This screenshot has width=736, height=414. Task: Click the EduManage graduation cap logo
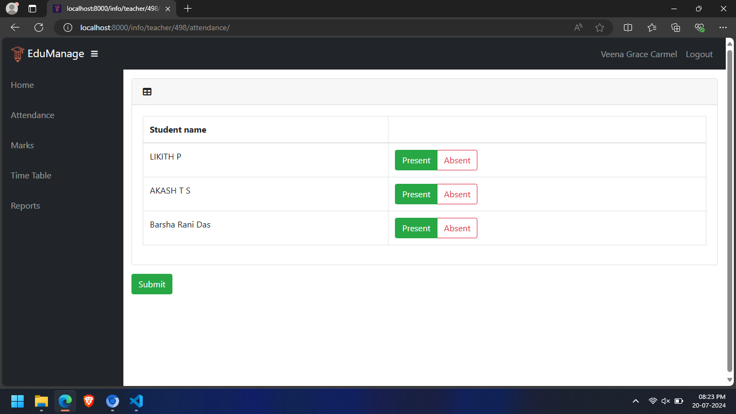click(18, 54)
